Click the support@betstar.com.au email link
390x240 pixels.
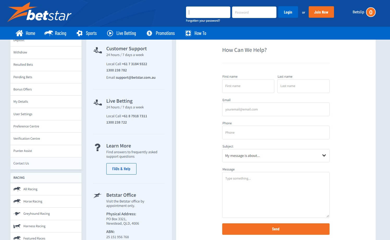[x=135, y=77]
